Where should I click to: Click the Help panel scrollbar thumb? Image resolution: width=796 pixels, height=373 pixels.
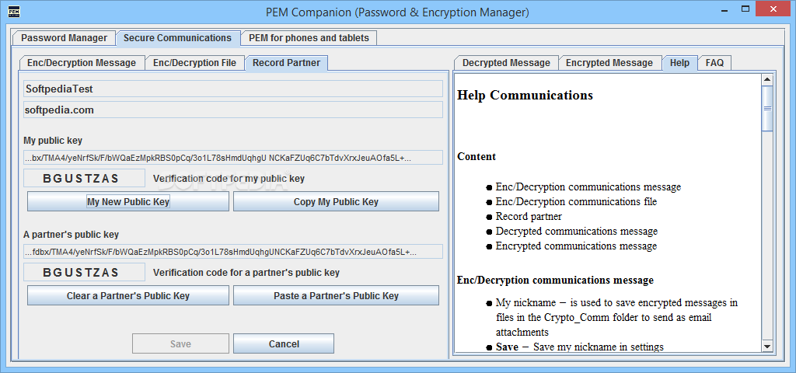point(767,108)
